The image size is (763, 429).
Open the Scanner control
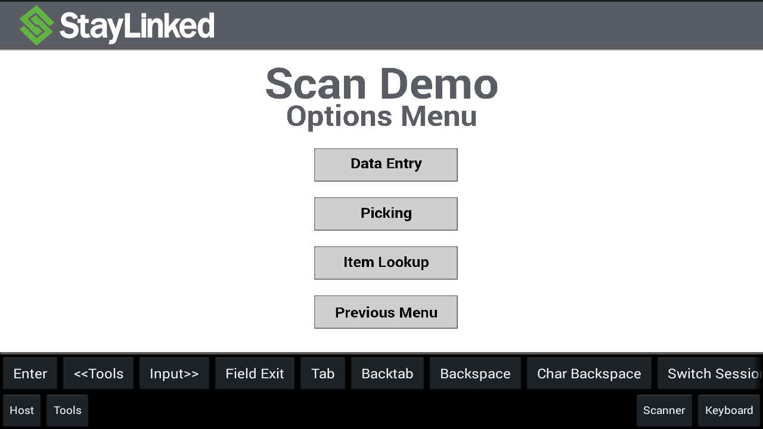(664, 410)
